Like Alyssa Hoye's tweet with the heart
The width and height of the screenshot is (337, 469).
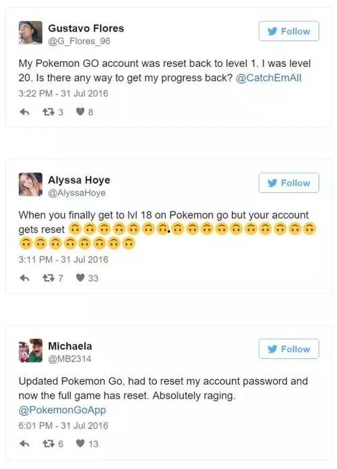80,278
